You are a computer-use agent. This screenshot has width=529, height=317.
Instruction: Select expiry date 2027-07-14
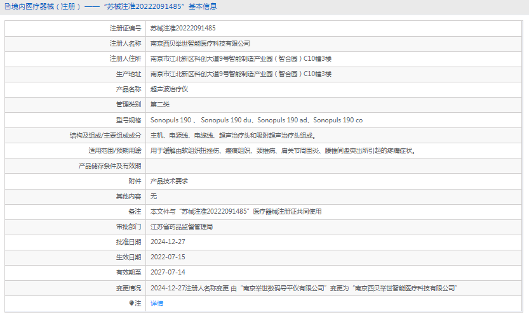coord(168,272)
